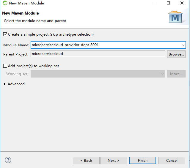This screenshot has width=190, height=168.
Task: Maximize the New Maven Module window
Action: click(168, 3)
